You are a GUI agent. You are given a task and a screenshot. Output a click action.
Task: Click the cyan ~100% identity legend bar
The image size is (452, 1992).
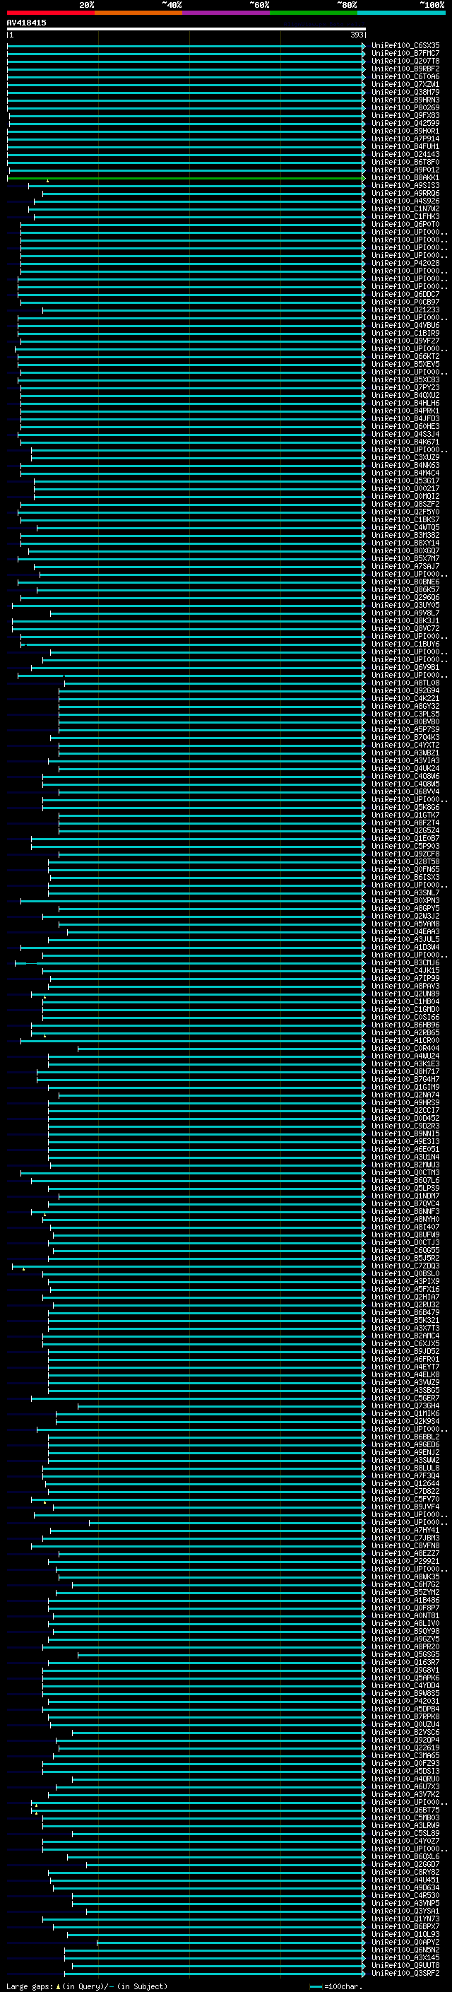click(401, 13)
